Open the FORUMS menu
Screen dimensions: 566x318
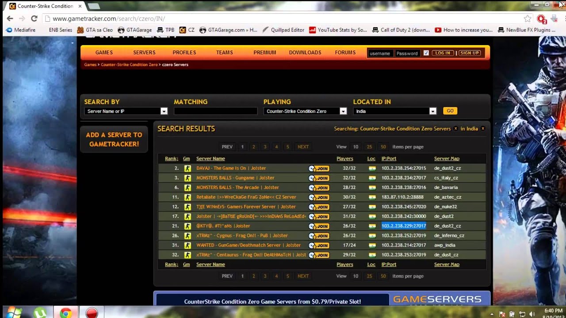coord(345,53)
